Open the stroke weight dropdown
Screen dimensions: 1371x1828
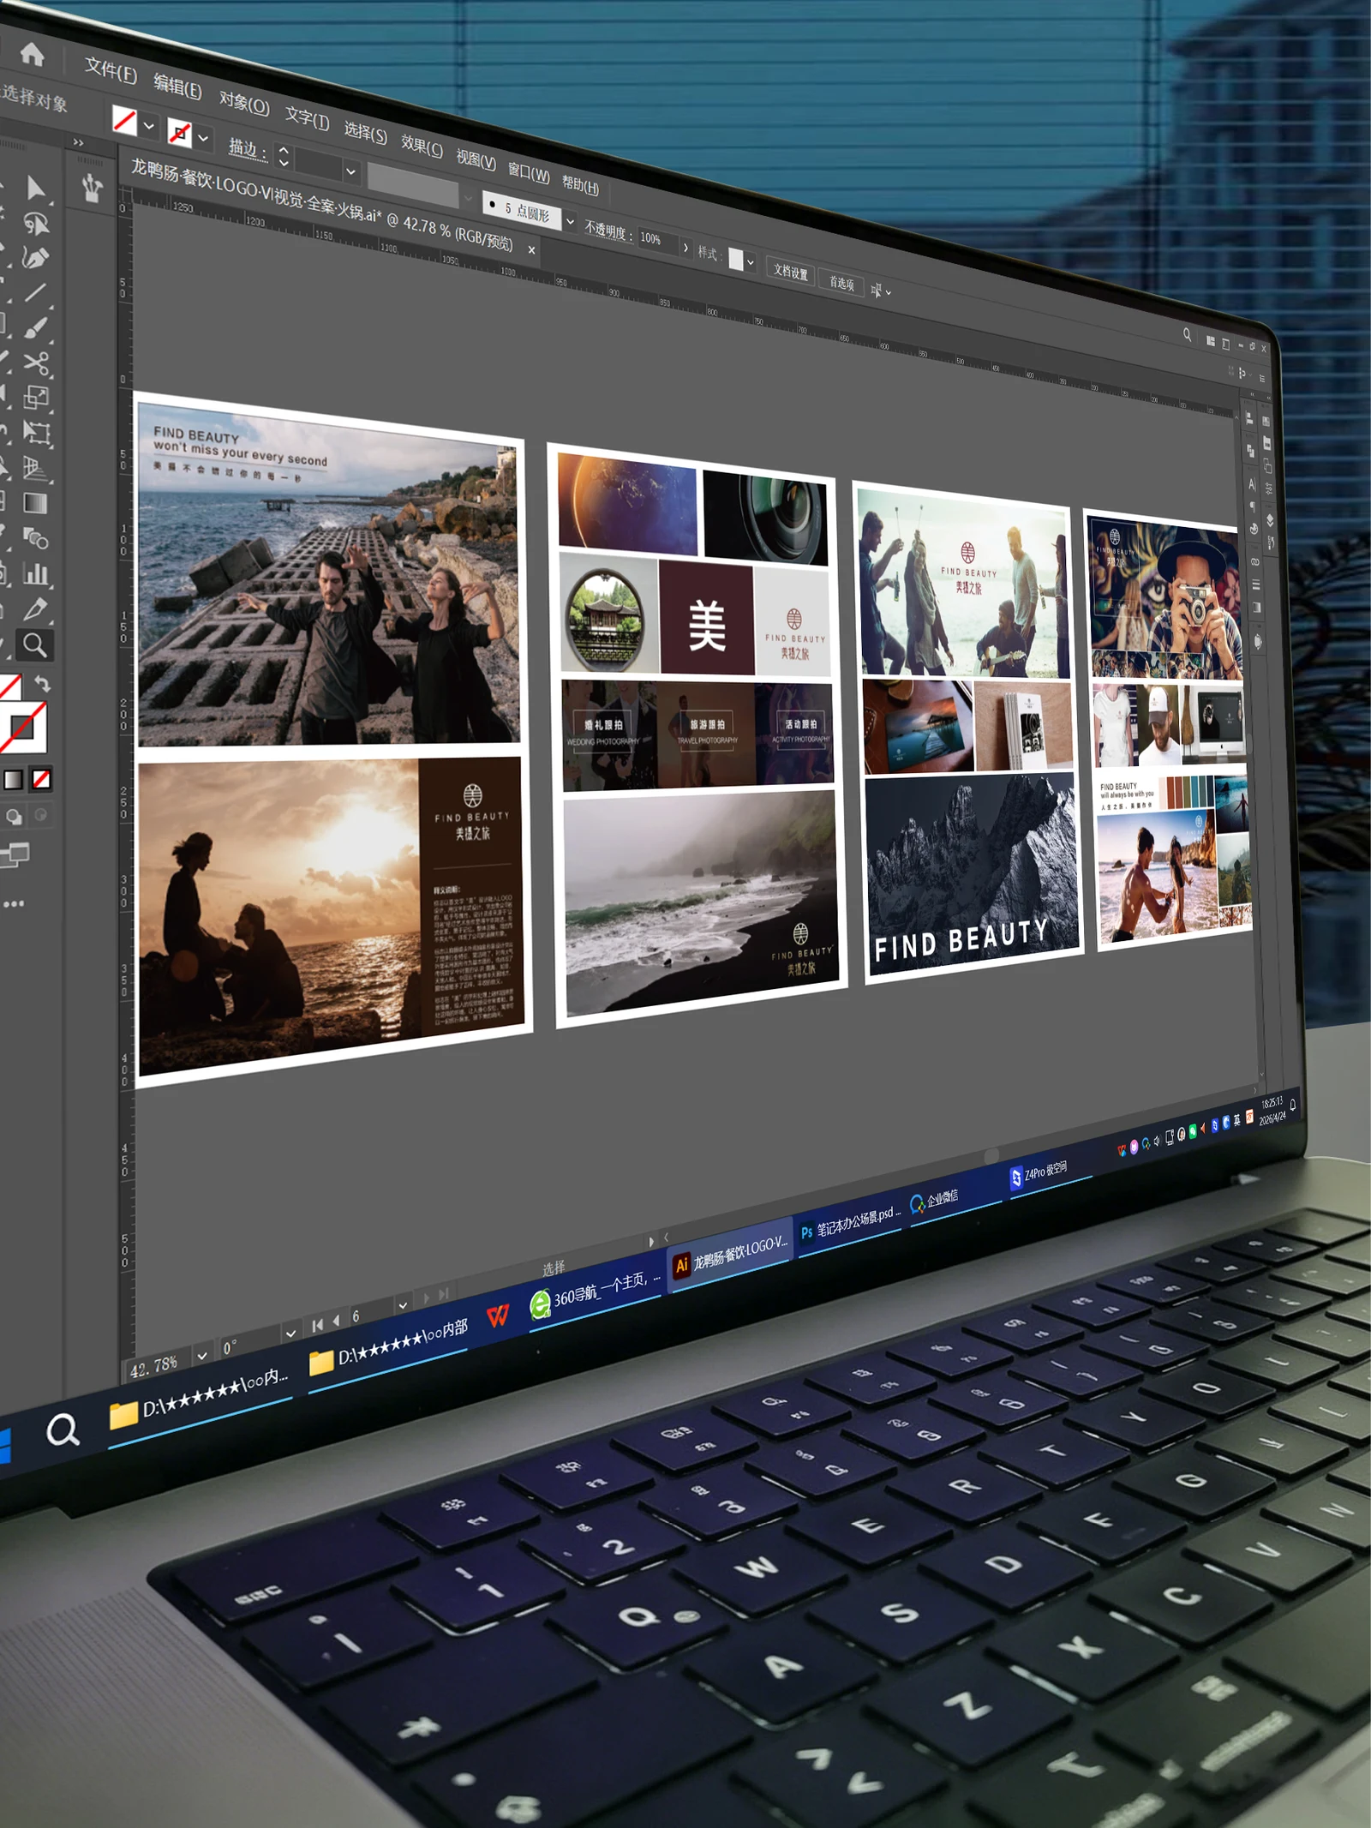click(x=350, y=171)
